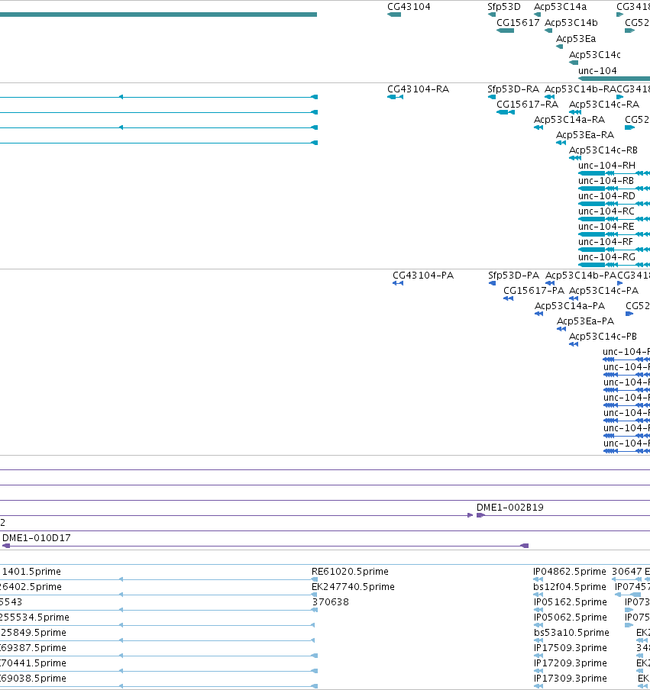Select the unc-104-RD transcript label
The image size is (650, 690).
(606, 196)
